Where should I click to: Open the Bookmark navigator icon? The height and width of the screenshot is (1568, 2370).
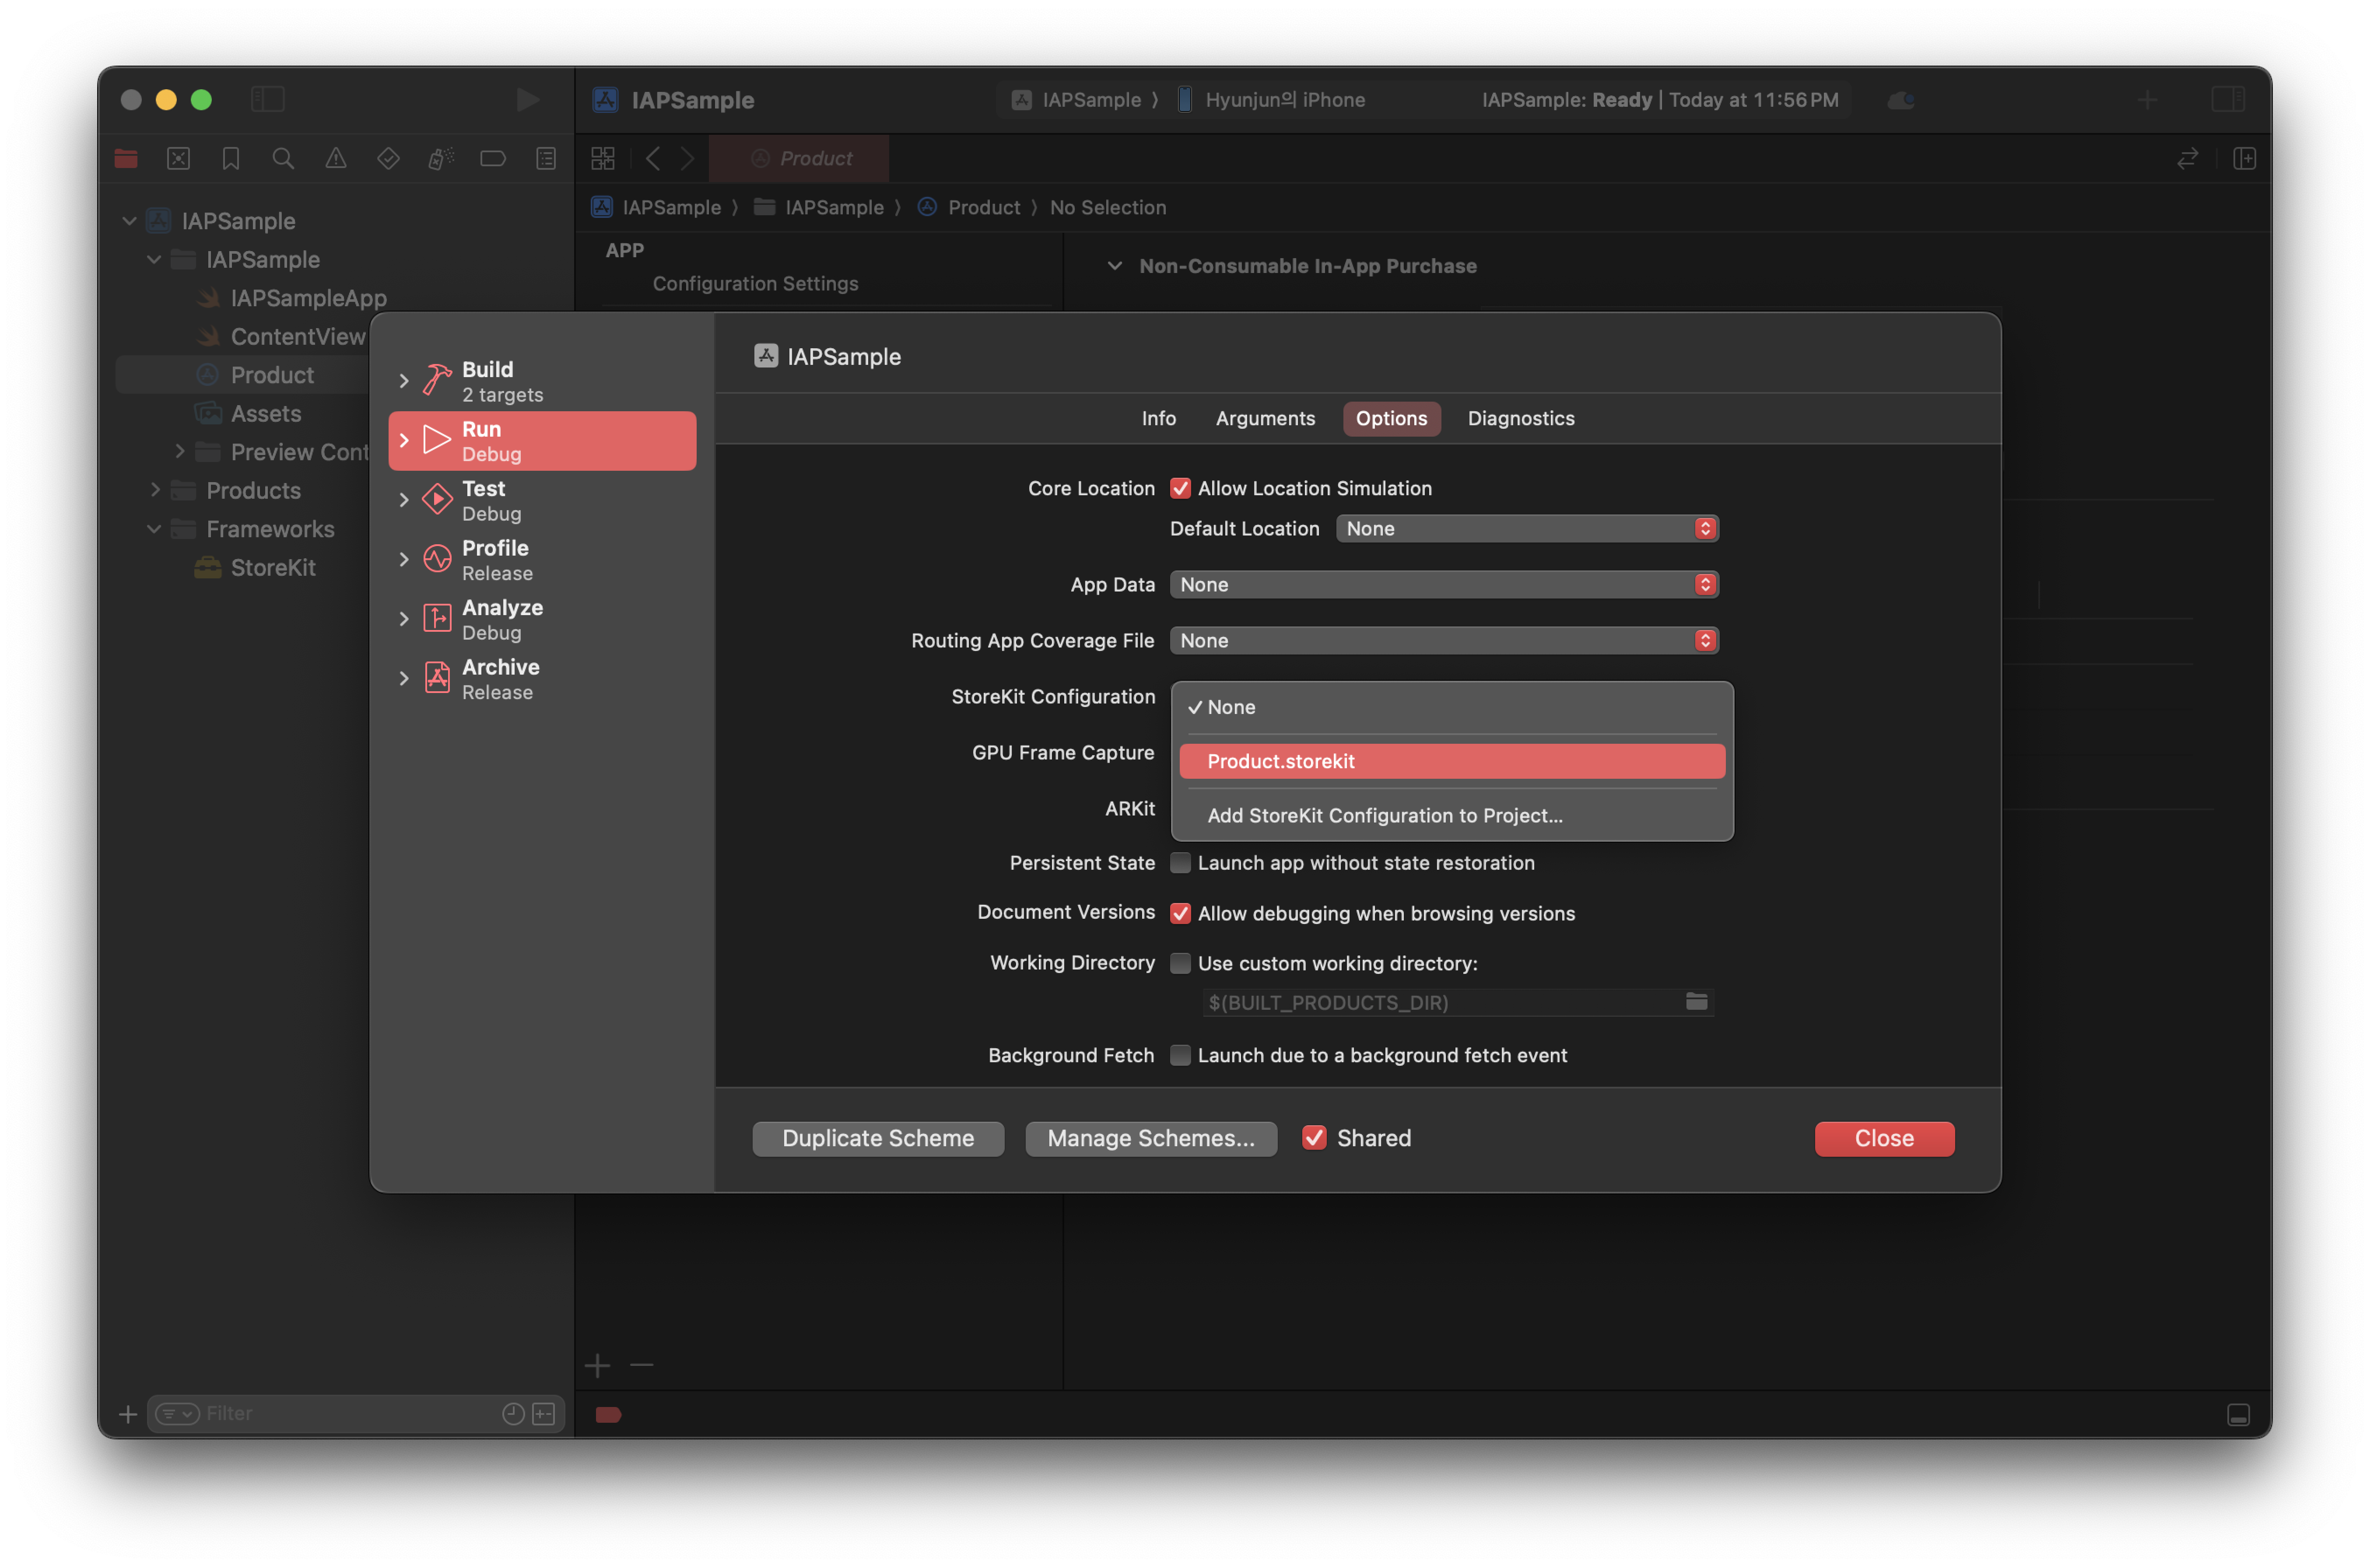point(231,158)
